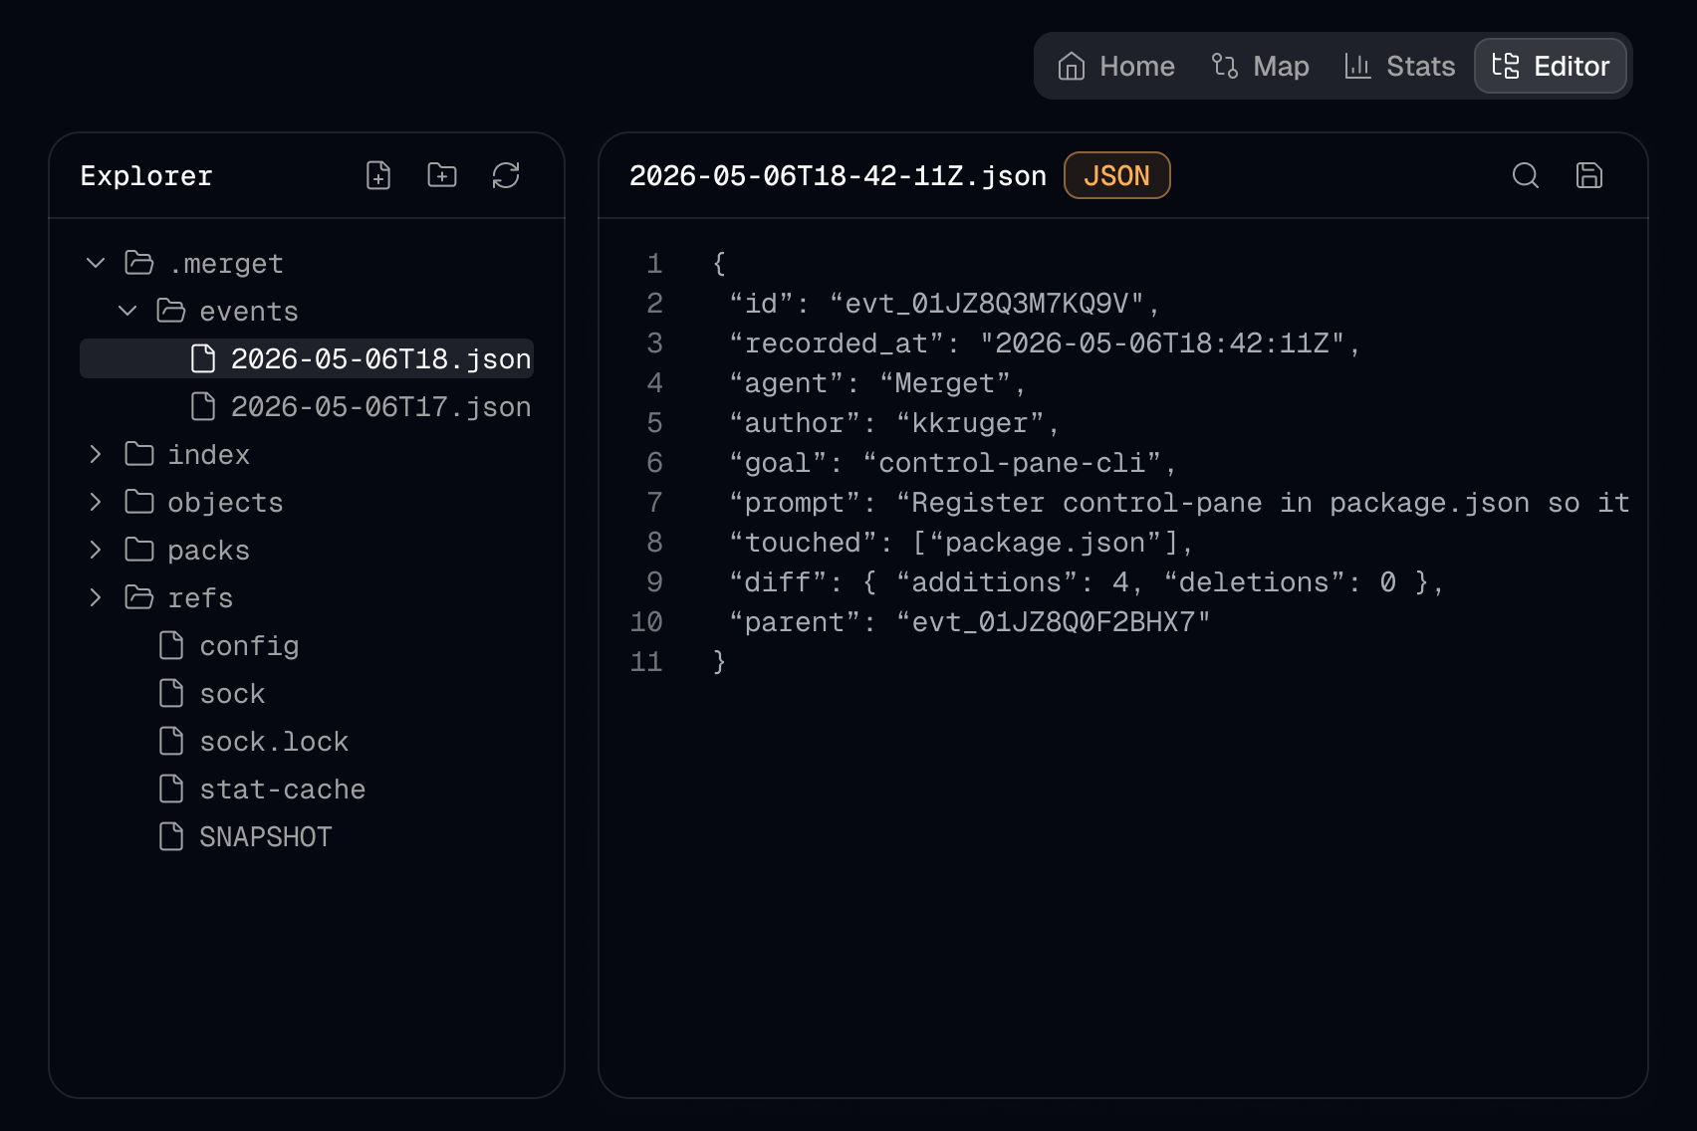Click the "author": "kkruger" line
Screen dimensions: 1697x1131
click(893, 422)
